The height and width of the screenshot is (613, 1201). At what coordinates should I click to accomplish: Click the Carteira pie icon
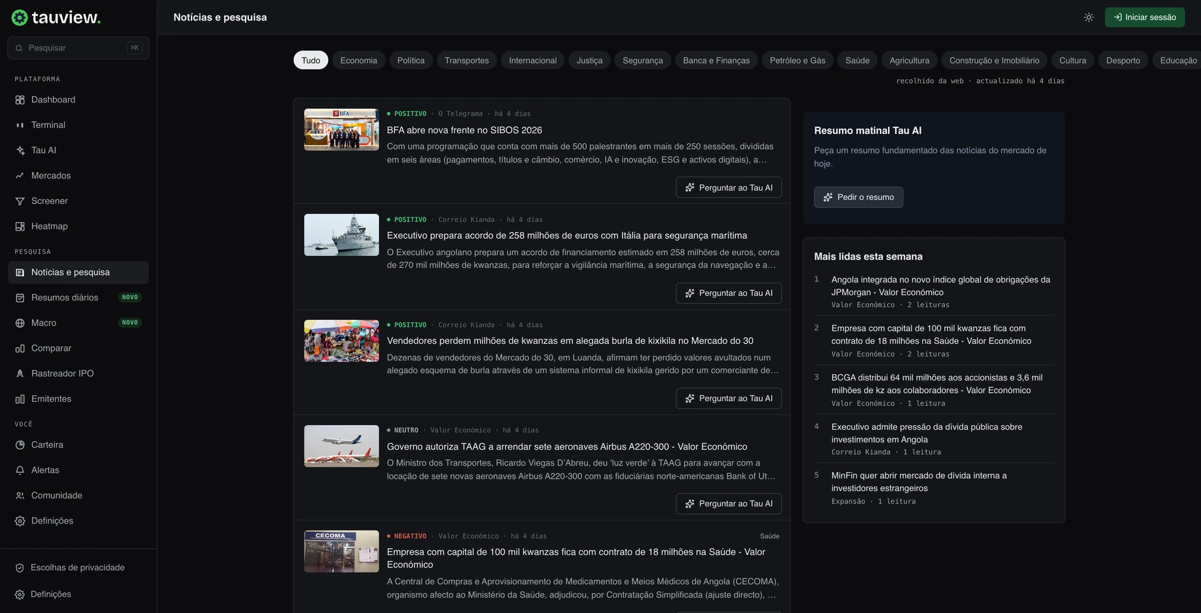[20, 445]
